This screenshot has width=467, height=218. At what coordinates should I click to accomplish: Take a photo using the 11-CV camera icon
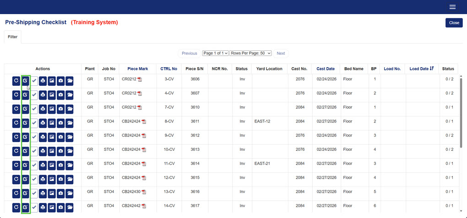(x=60, y=165)
